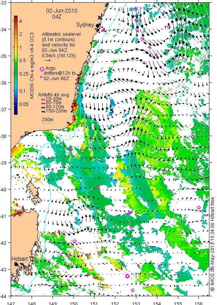Click the IMOS copyright timestamp text
Image resolution: width=217 pixels, height=305 pixels.
click(x=212, y=244)
